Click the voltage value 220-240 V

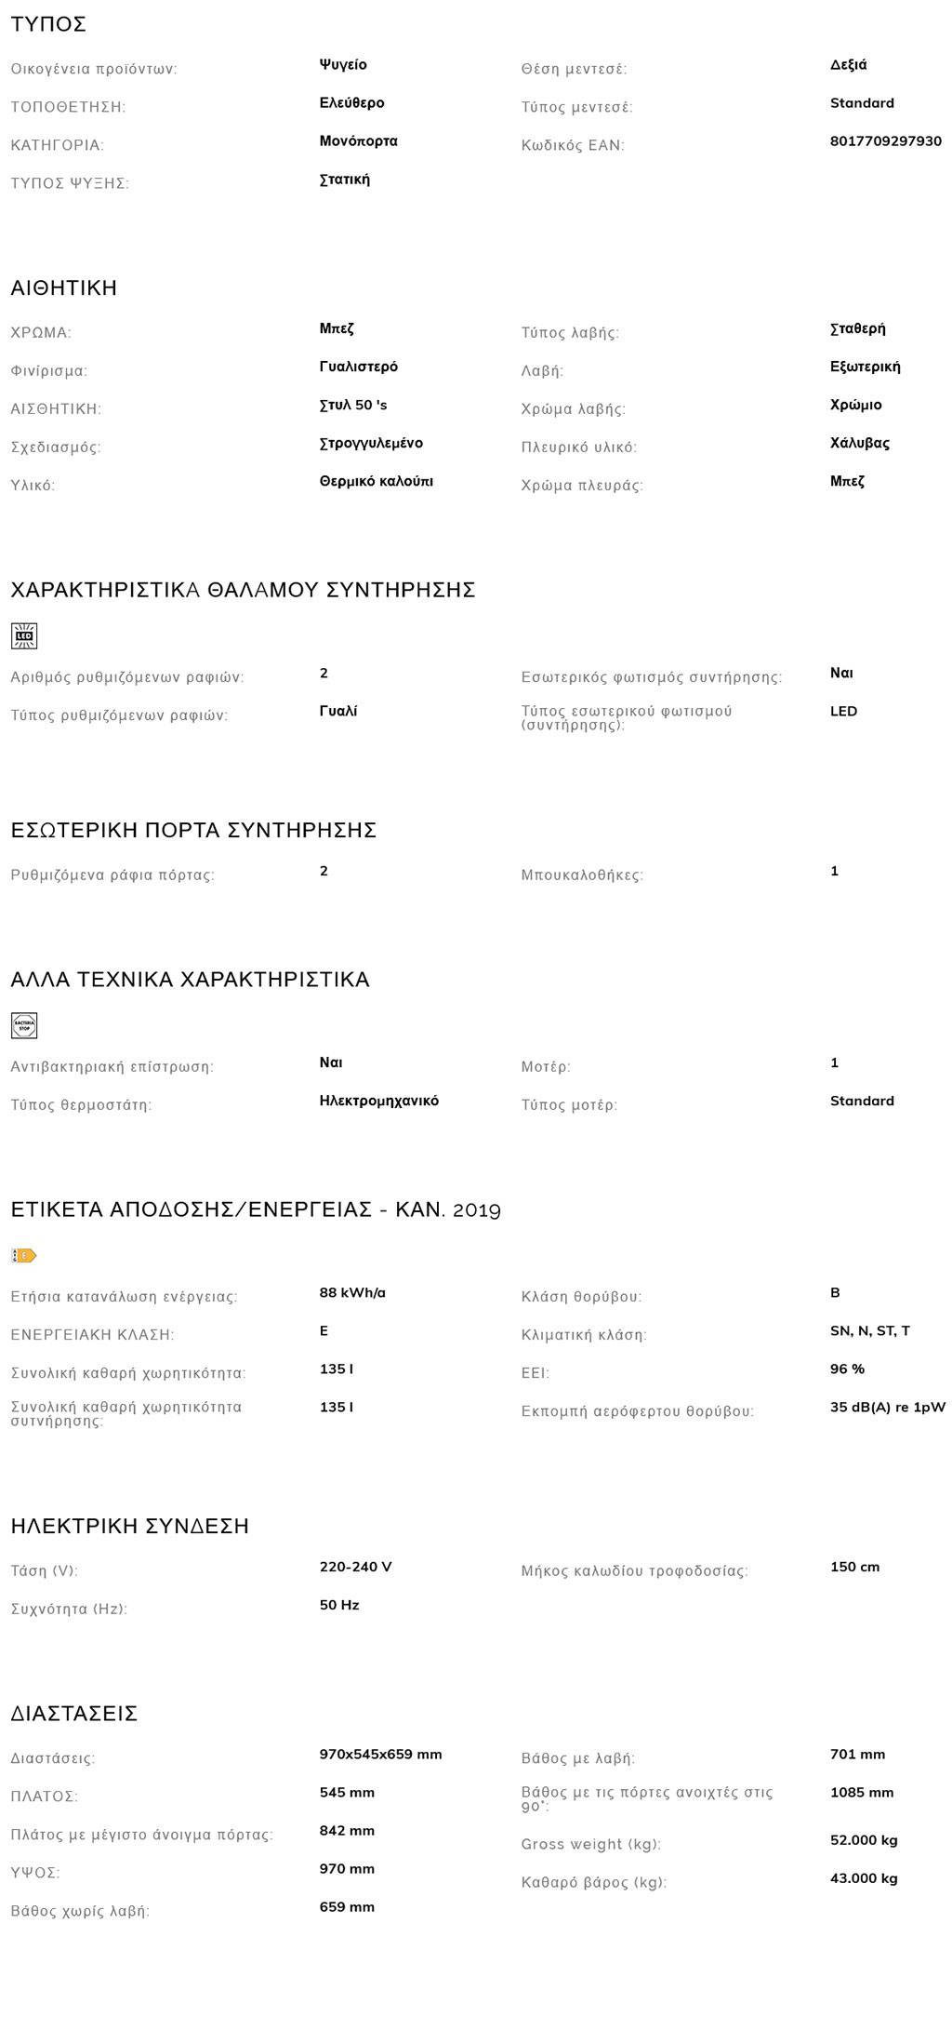point(355,1567)
